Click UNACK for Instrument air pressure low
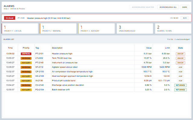Viewport: 193px width, 120px height. 180,63
